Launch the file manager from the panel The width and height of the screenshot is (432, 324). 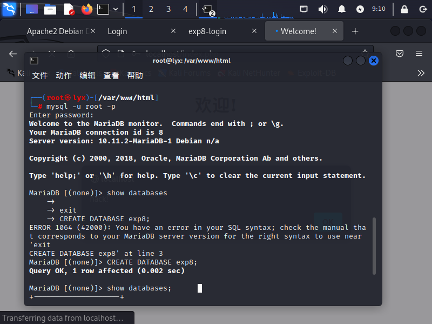50,9
